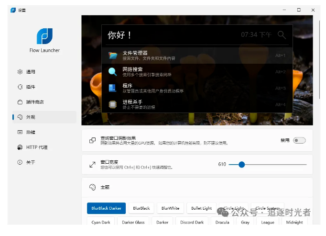This screenshot has width=326, height=236.
Task: Click the 程序 blue icon in preview
Action: pyautogui.click(x=112, y=88)
